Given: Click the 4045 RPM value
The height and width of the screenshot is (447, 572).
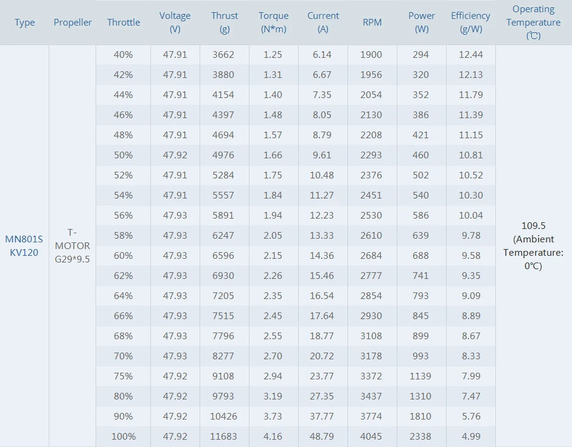Looking at the screenshot, I should pos(371,437).
